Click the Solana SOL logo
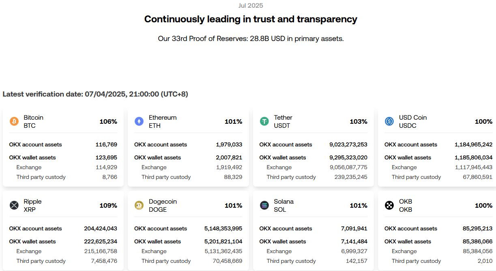 pos(264,206)
